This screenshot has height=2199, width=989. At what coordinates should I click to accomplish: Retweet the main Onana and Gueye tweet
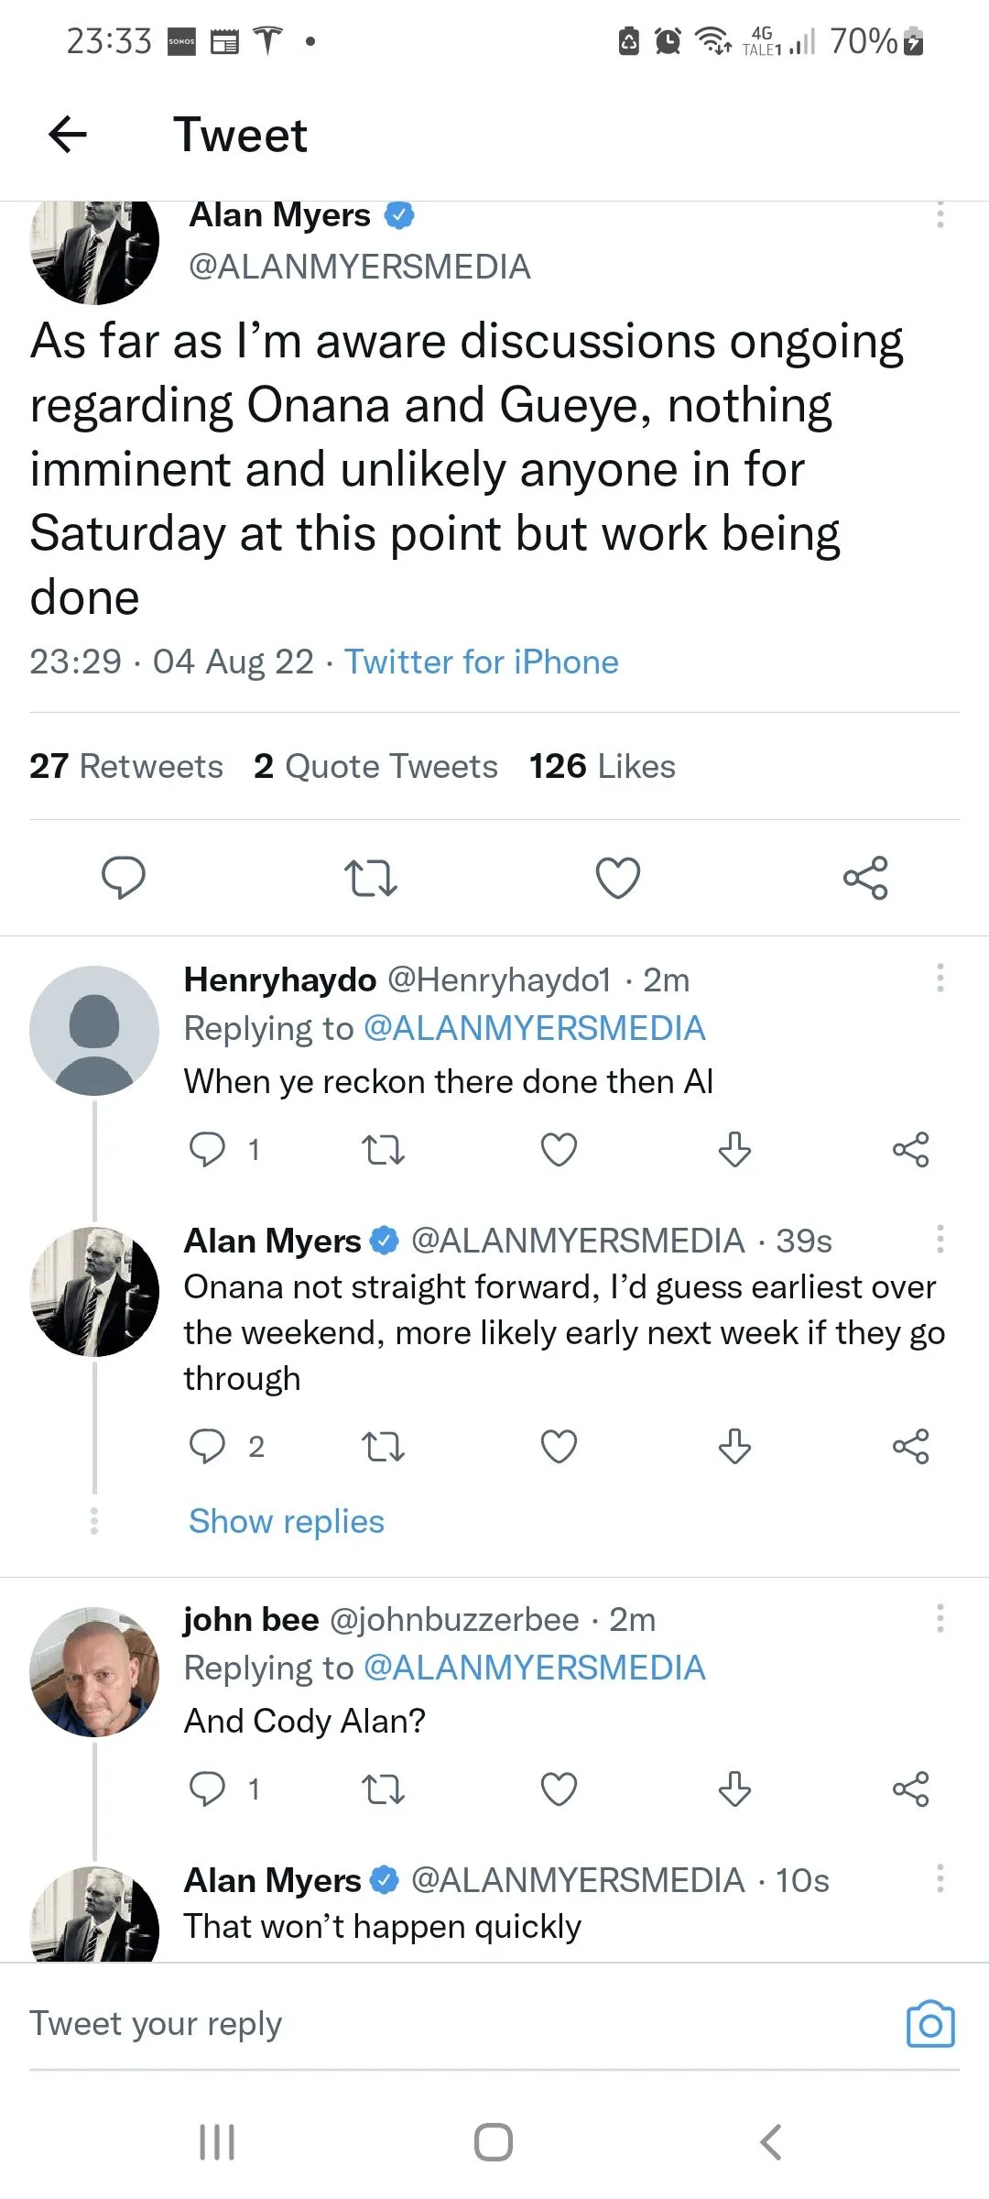pyautogui.click(x=370, y=878)
